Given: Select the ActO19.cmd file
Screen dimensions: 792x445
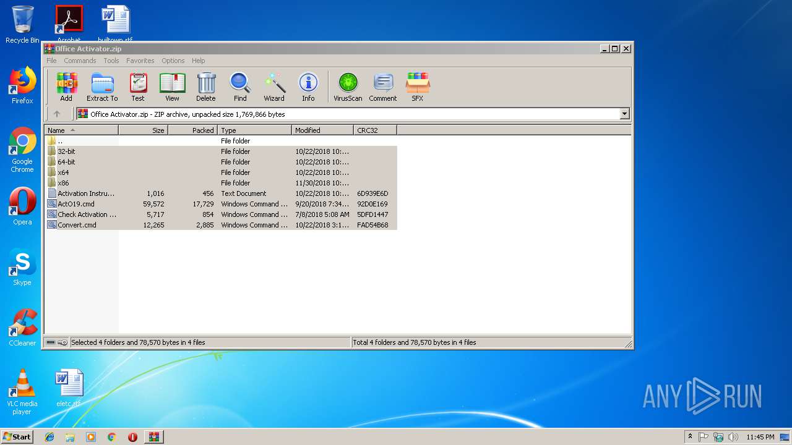Looking at the screenshot, I should pyautogui.click(x=221, y=204).
